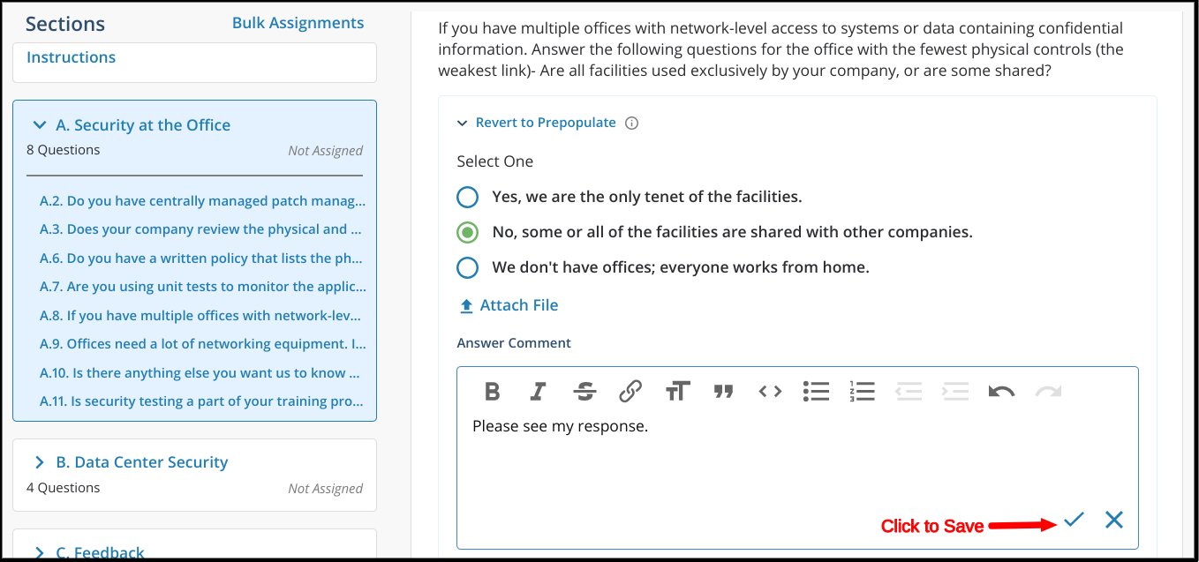
Task: Toggle bold formatting in the comment editor
Action: [x=493, y=391]
